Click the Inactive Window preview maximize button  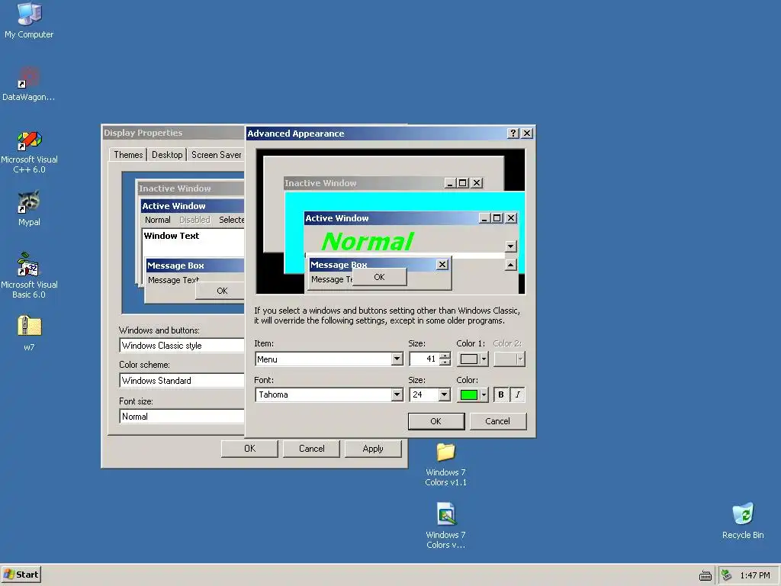(x=463, y=183)
